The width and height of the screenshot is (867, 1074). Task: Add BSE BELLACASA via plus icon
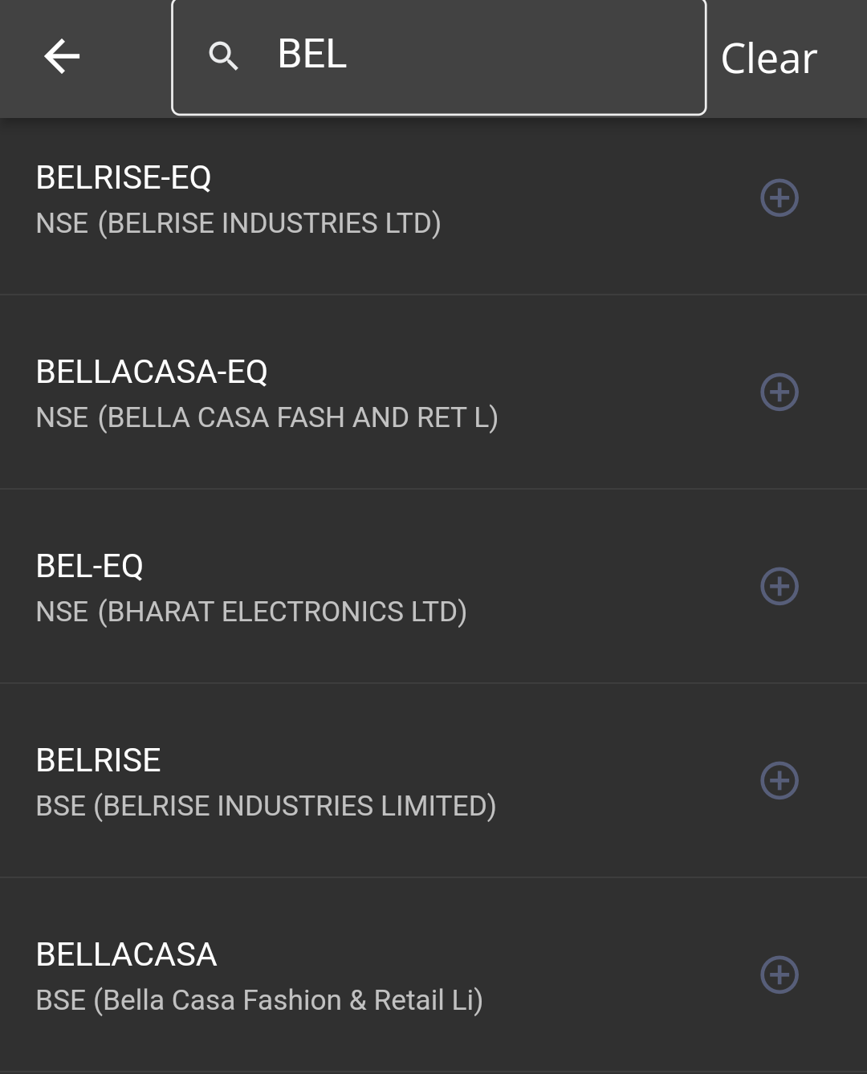779,975
